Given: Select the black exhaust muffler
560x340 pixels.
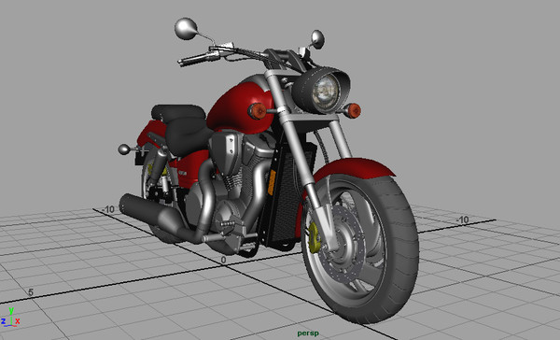Looking at the screenshot, I should [x=150, y=214].
